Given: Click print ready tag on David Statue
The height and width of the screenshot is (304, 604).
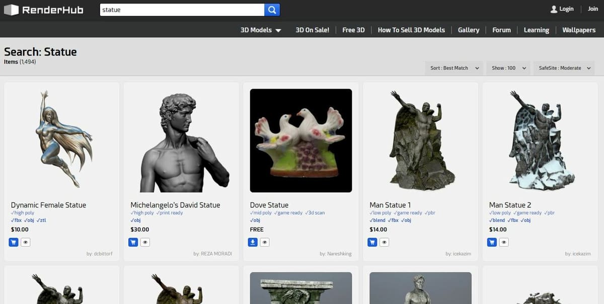Looking at the screenshot, I should [170, 213].
